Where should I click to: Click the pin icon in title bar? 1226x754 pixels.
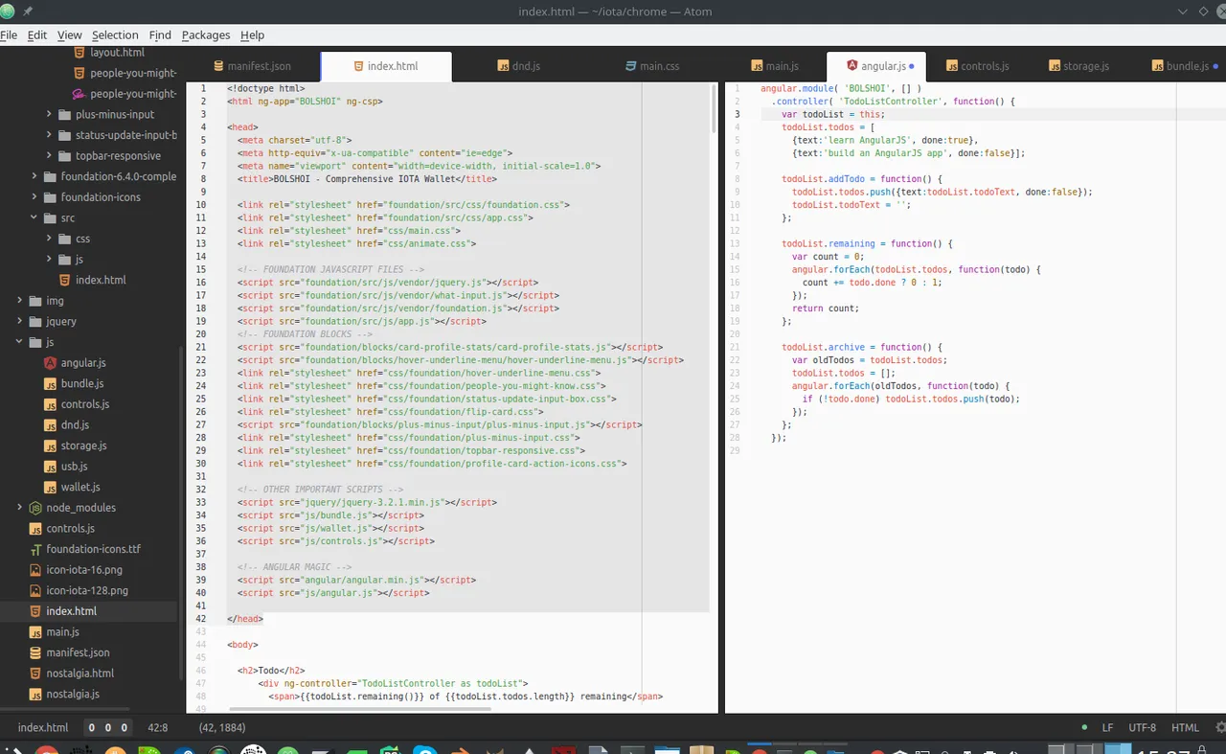click(x=27, y=11)
